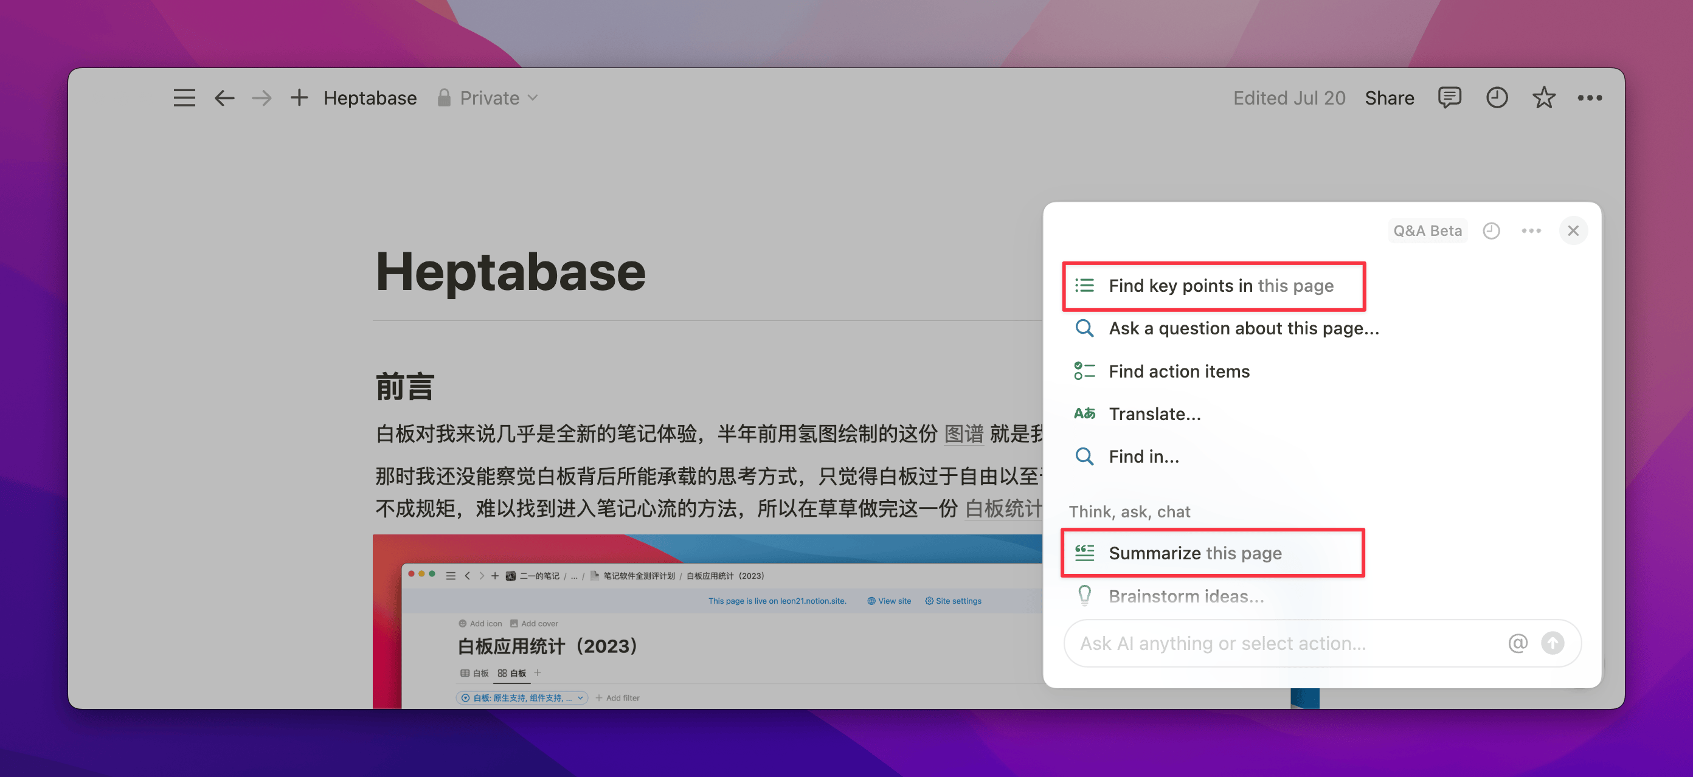
Task: Select Find action items option
Action: click(1179, 371)
